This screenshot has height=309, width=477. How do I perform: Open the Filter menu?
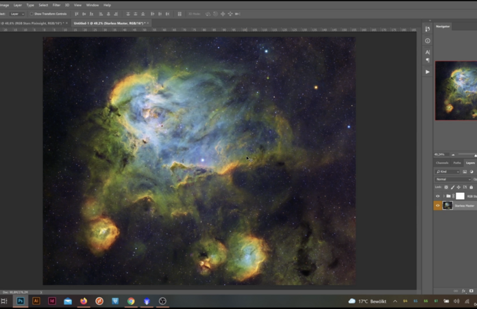point(56,5)
